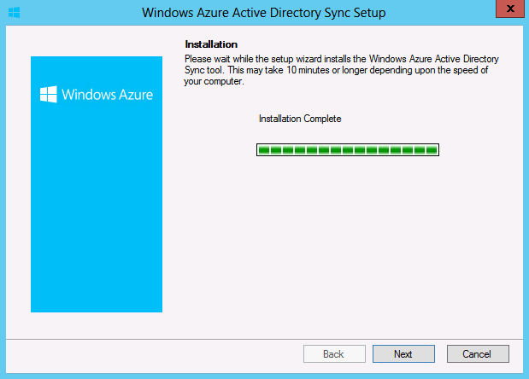The width and height of the screenshot is (529, 379).
Task: Click the "Installation" heading
Action: 211,44
